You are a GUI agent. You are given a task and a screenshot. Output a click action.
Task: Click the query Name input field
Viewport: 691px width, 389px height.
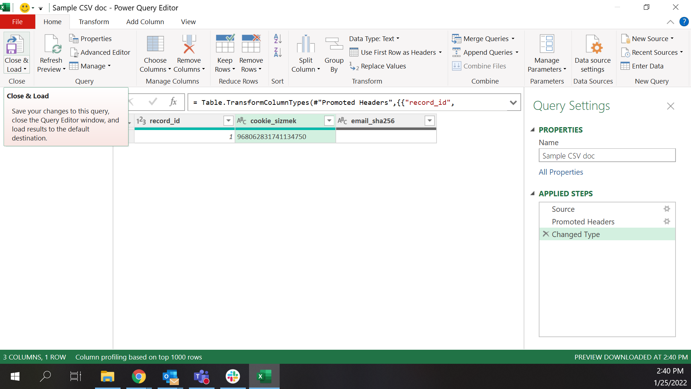(607, 156)
